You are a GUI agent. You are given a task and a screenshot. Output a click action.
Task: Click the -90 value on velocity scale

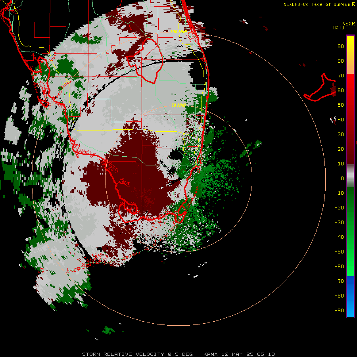339,311
